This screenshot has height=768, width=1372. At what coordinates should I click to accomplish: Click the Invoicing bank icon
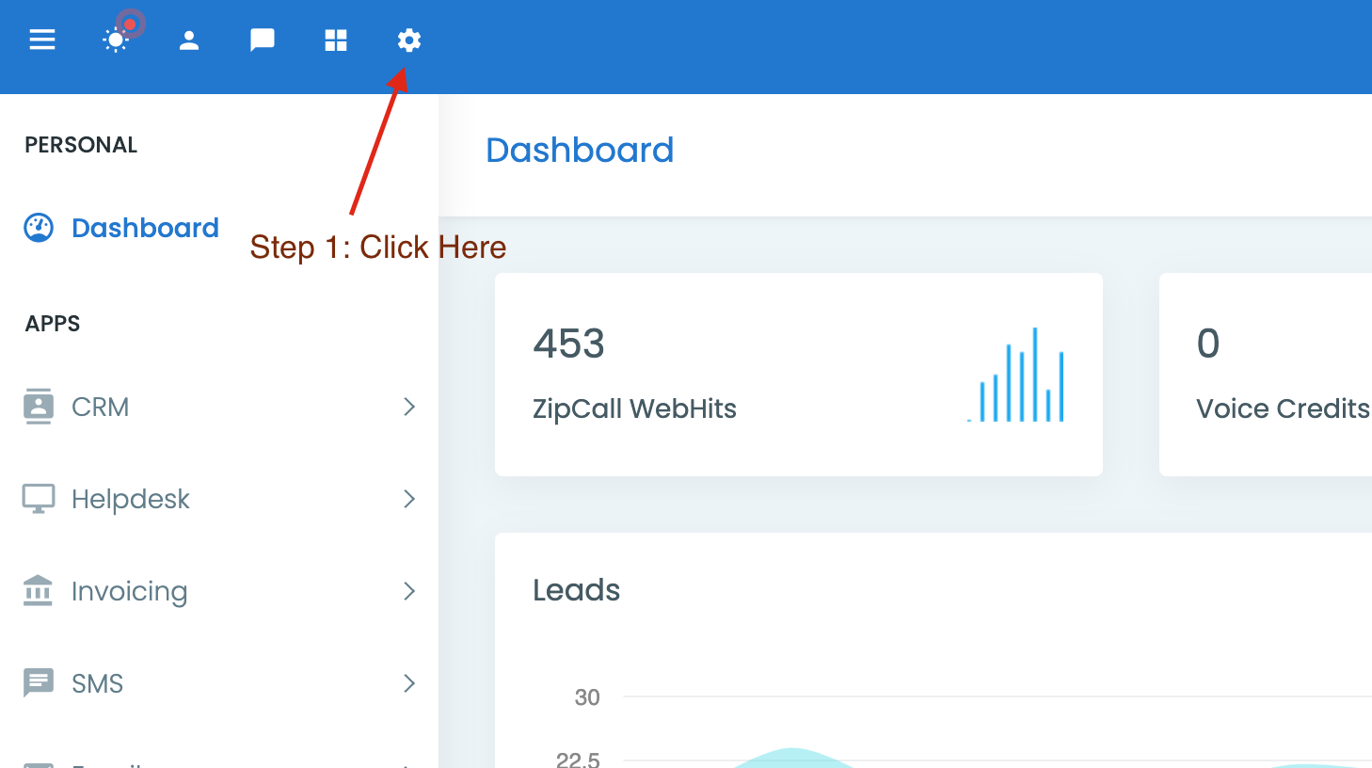(38, 590)
